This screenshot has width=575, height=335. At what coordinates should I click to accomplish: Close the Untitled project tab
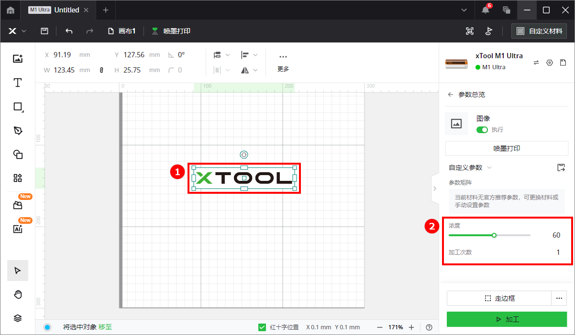pos(86,10)
